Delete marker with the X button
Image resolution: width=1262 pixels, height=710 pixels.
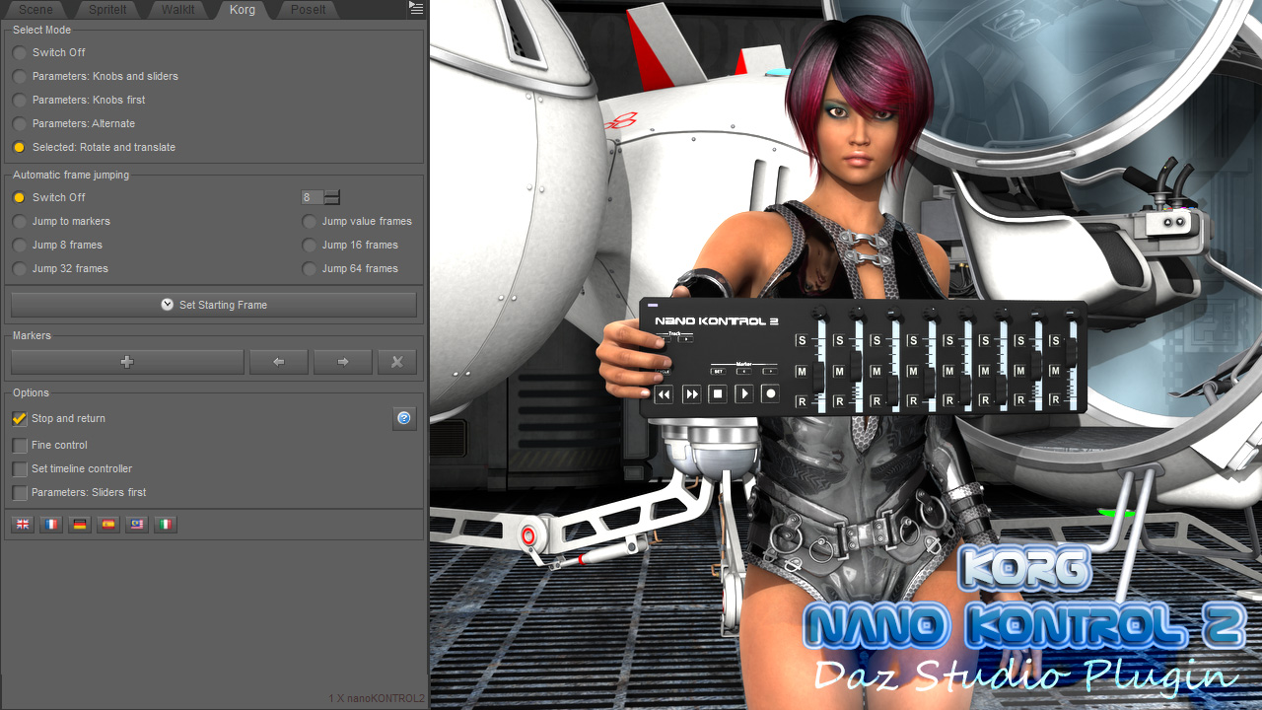point(397,362)
